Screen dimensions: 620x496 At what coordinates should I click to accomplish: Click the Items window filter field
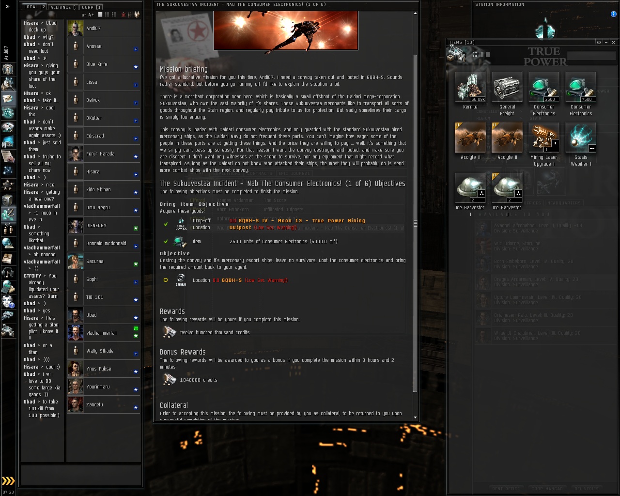coord(591,56)
